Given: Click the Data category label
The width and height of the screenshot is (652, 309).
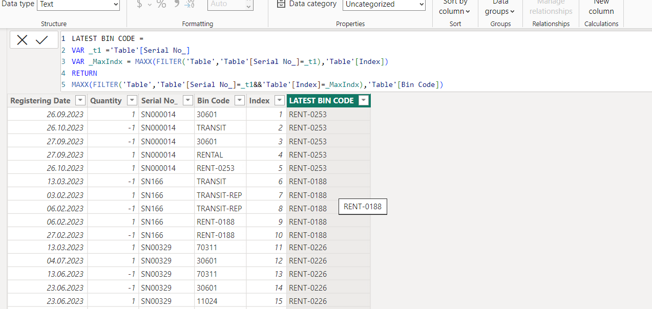Looking at the screenshot, I should point(313,4).
